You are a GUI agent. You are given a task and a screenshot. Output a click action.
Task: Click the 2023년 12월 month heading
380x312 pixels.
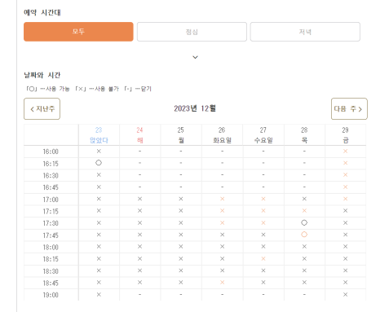(x=195, y=108)
